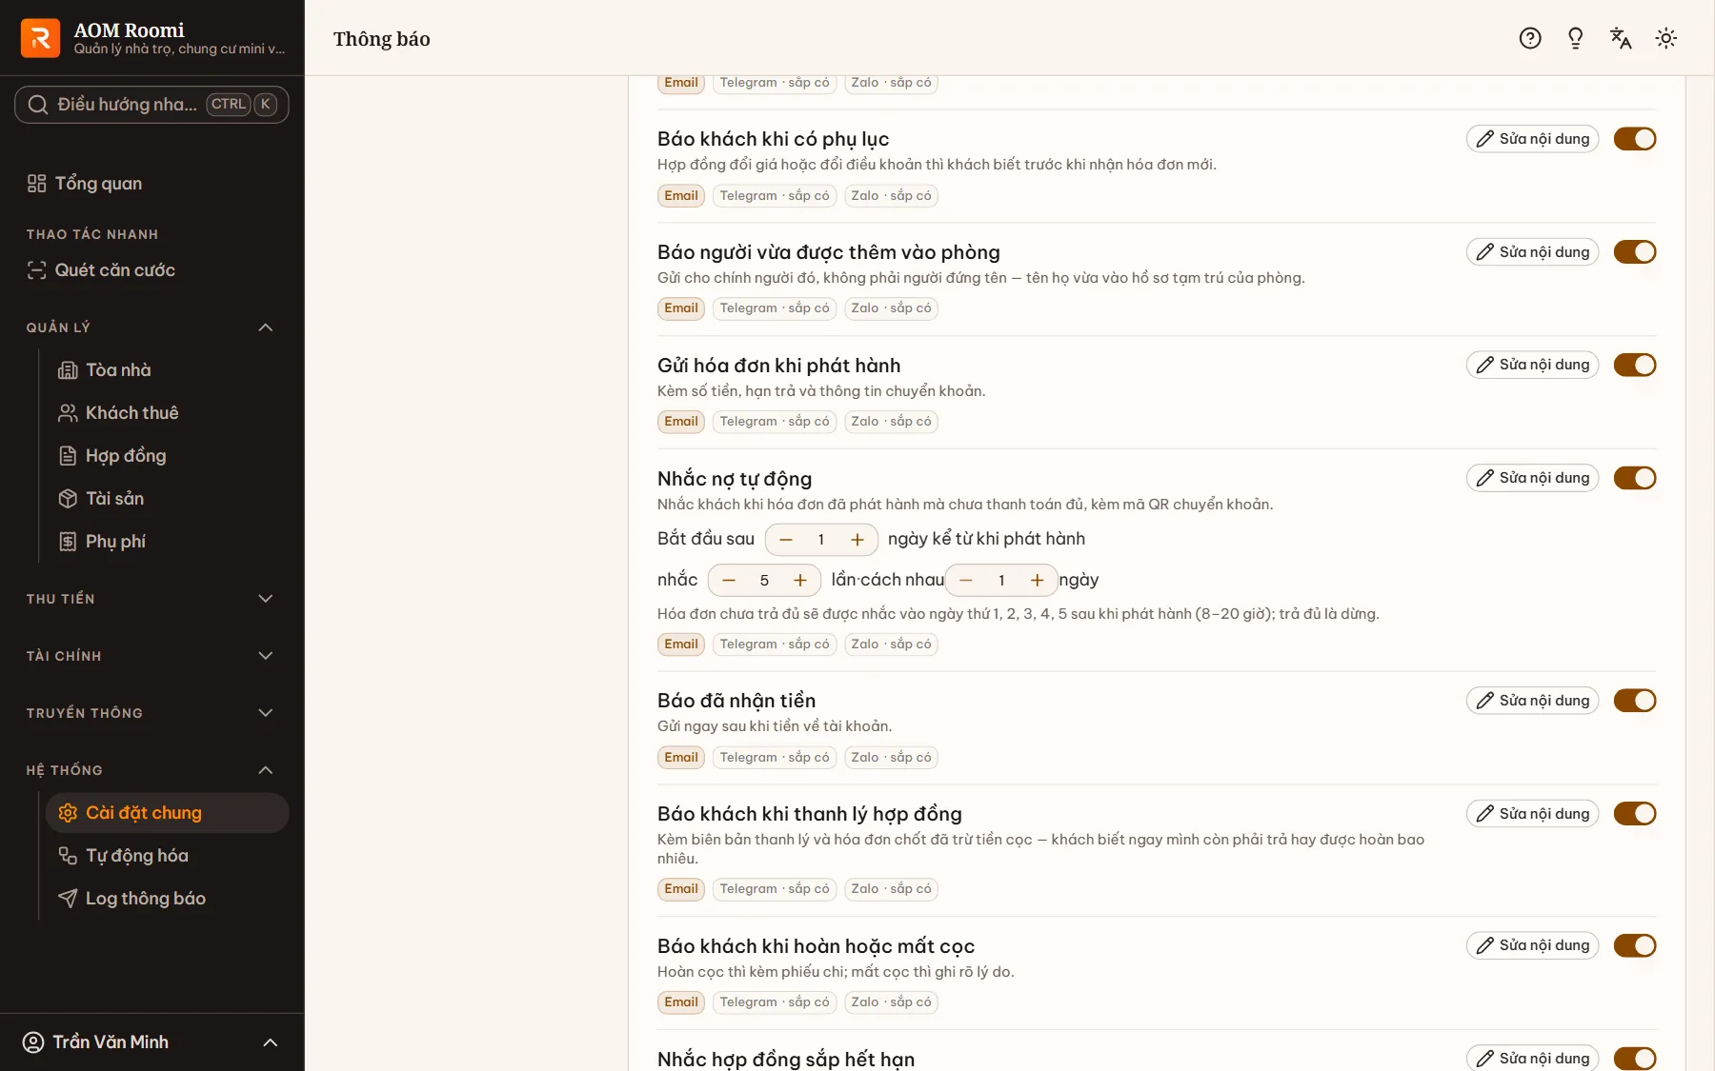The width and height of the screenshot is (1715, 1071).
Task: Expand the Truyền thông sidebar section
Action: [151, 713]
